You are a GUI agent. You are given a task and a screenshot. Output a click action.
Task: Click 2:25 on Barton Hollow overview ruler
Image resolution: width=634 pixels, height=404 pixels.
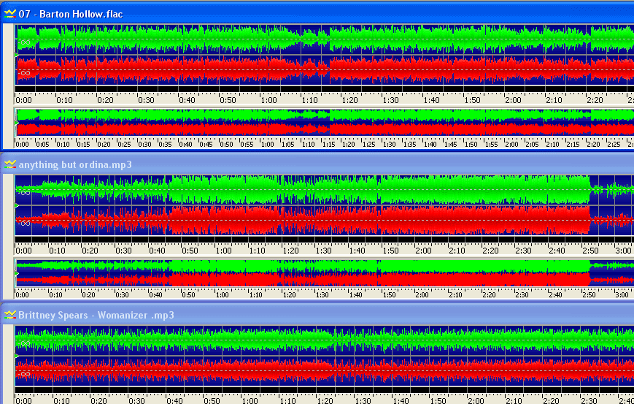coord(614,144)
